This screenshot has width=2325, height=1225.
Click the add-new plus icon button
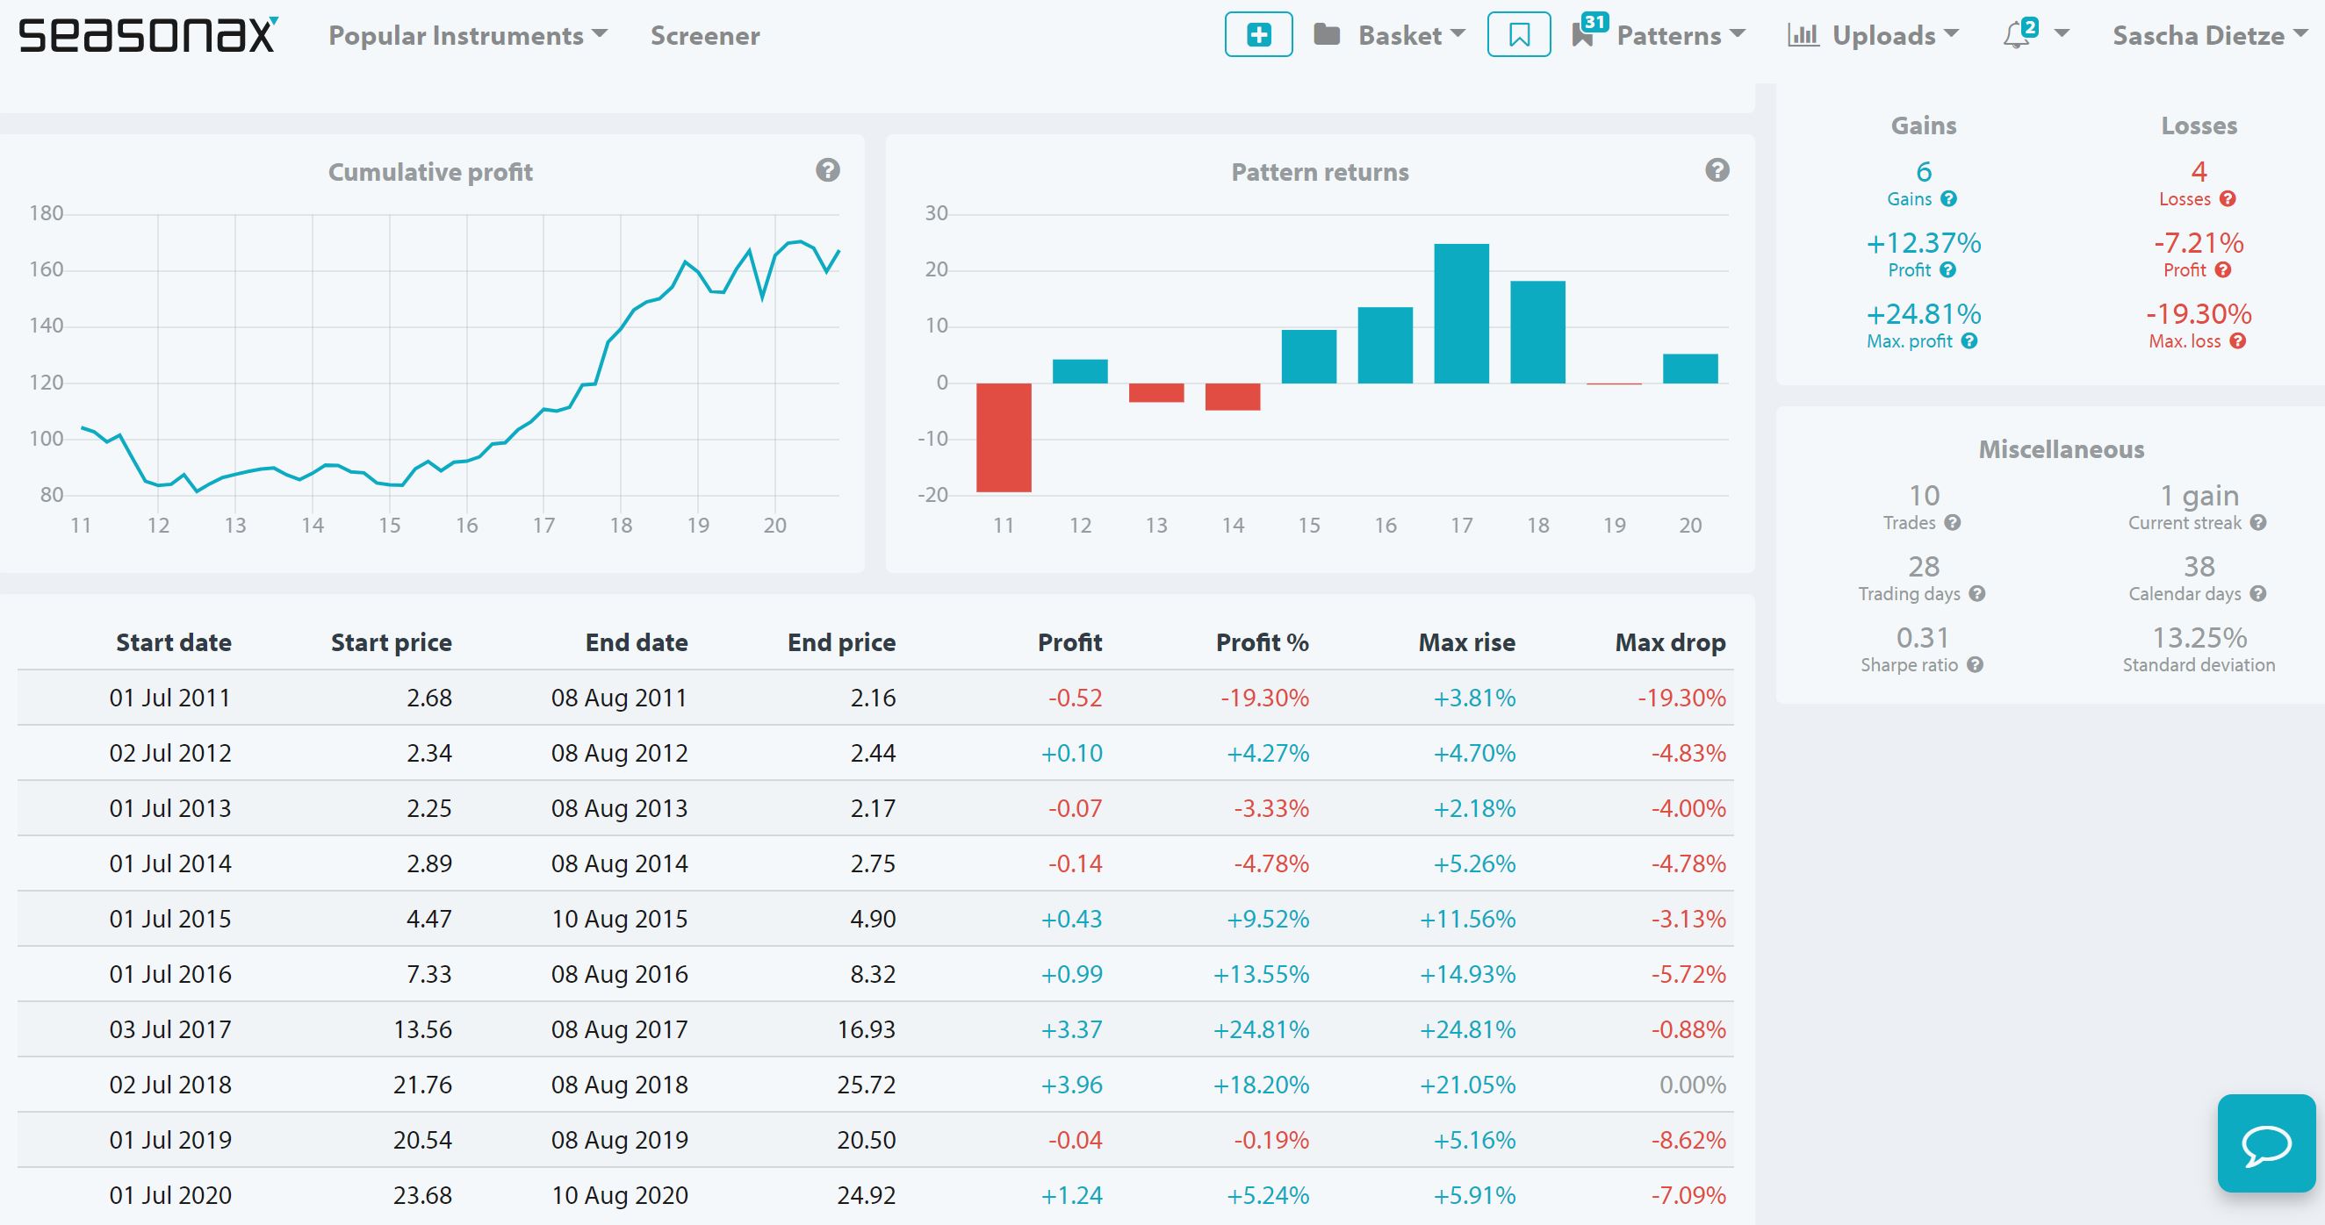click(1258, 35)
